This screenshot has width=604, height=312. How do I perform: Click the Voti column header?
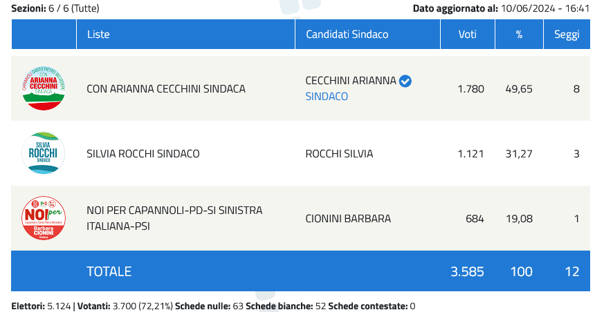pyautogui.click(x=468, y=35)
